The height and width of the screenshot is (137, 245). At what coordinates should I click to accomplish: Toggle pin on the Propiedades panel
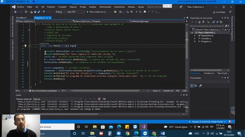[225, 78]
